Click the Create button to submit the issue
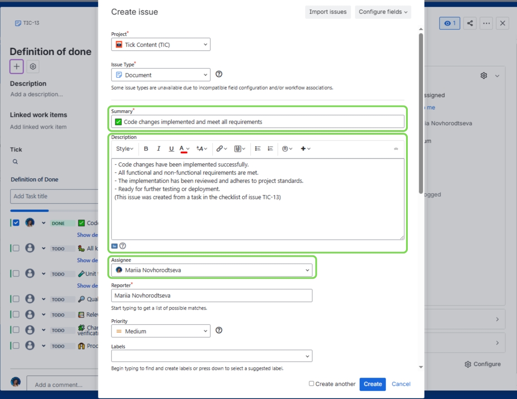The width and height of the screenshot is (517, 399). coord(372,384)
